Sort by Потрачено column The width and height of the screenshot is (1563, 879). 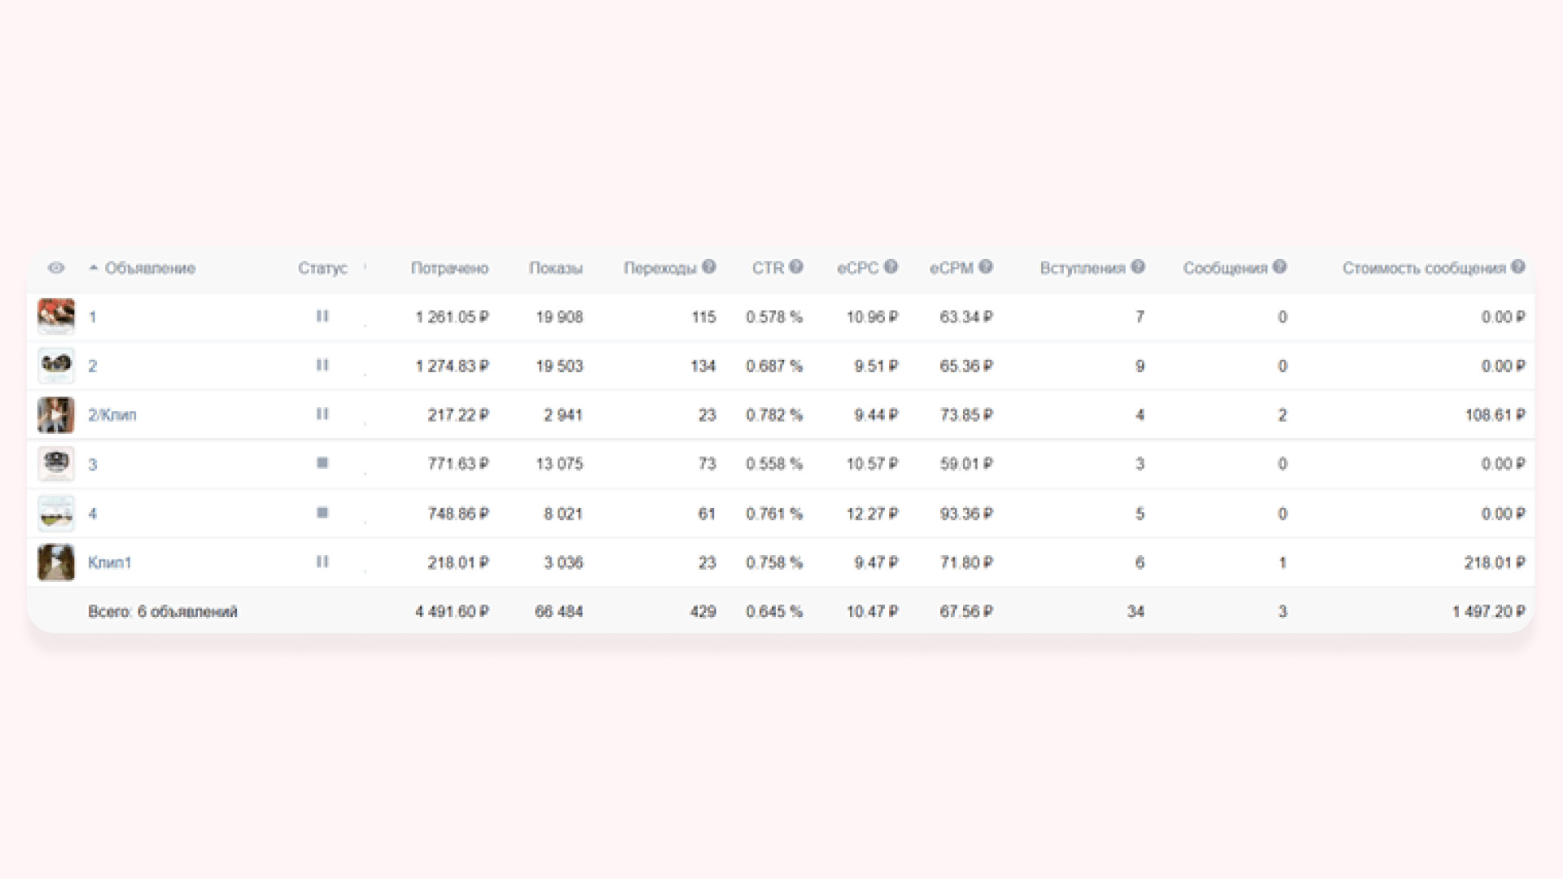pyautogui.click(x=449, y=268)
